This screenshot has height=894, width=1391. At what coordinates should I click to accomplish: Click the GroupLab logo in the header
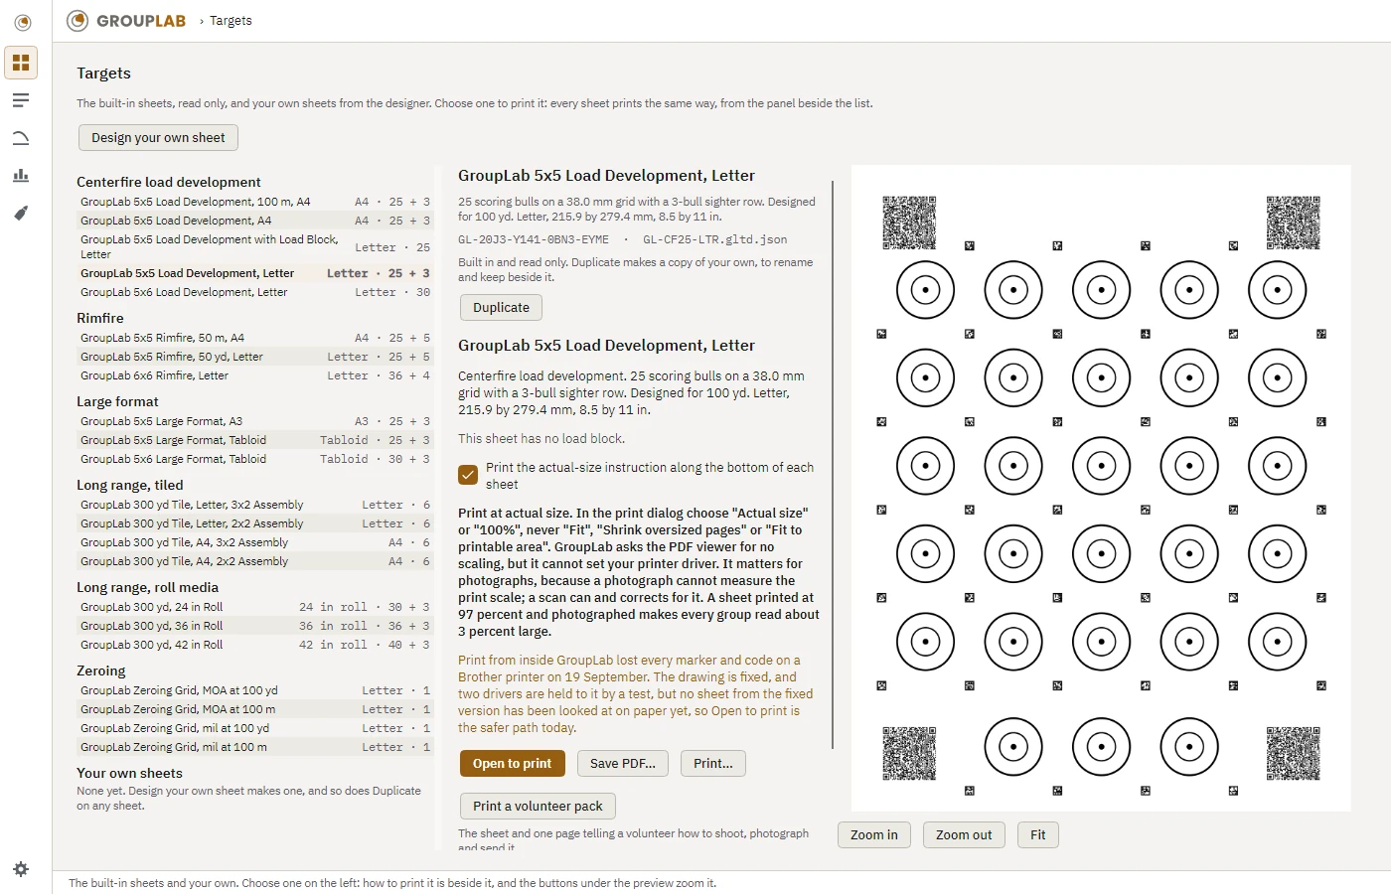click(126, 21)
